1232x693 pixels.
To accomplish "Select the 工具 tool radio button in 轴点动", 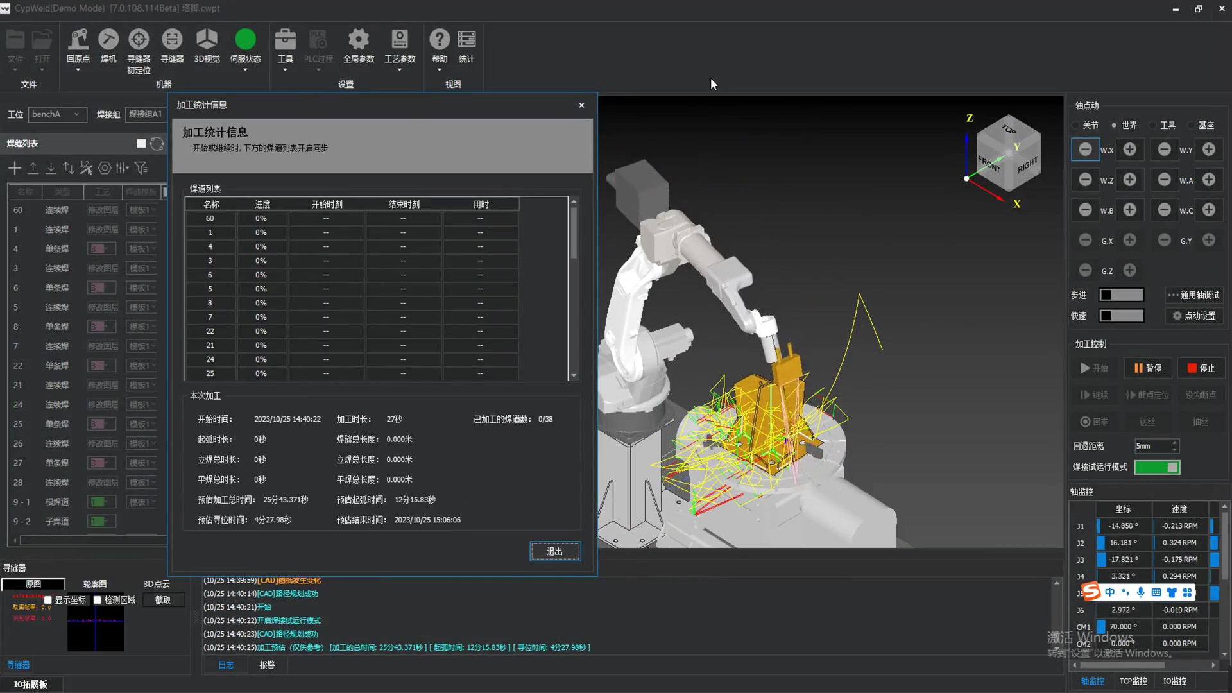I will click(1153, 125).
